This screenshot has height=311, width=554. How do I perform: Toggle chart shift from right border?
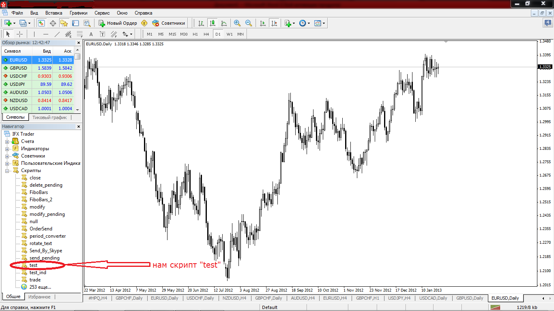click(274, 23)
